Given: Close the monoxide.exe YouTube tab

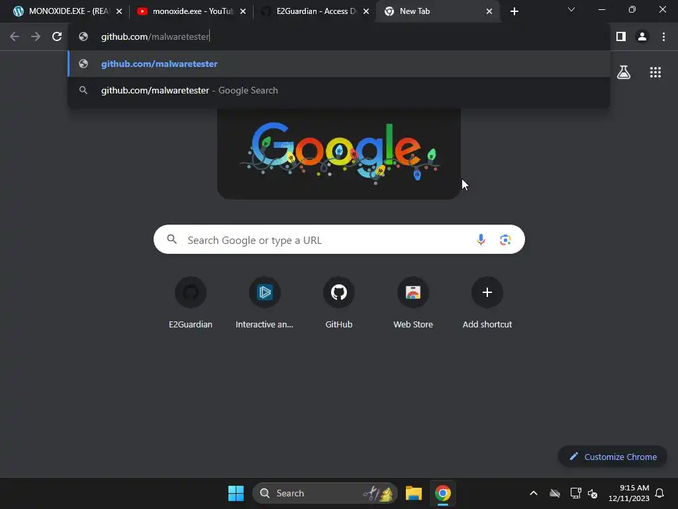Looking at the screenshot, I should (243, 11).
